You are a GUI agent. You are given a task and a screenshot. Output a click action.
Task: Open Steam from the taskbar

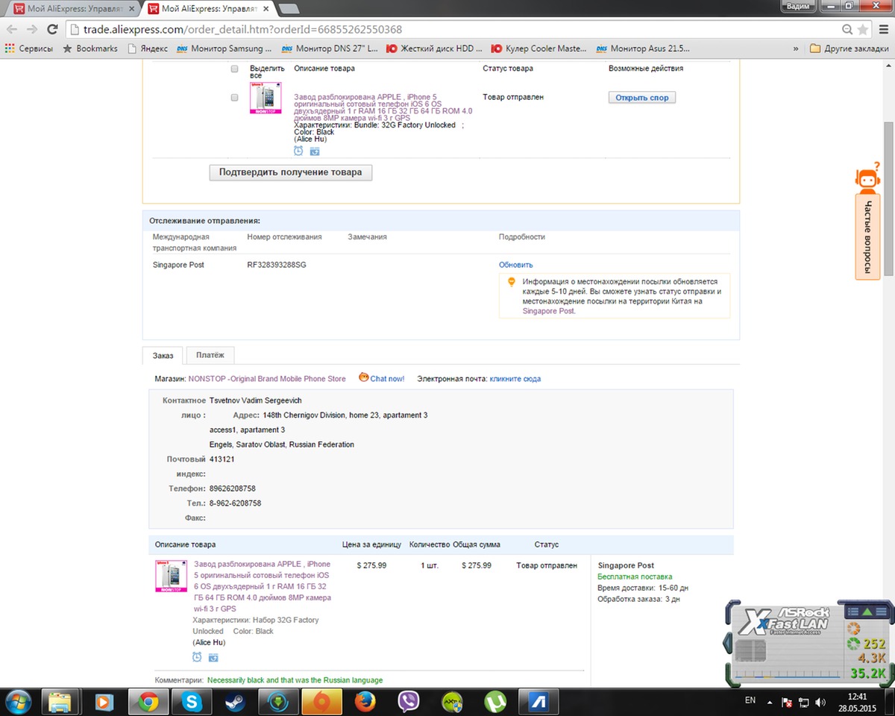point(235,702)
